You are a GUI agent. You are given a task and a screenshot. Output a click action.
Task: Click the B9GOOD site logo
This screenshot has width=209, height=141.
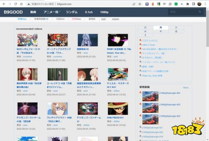click(x=13, y=12)
